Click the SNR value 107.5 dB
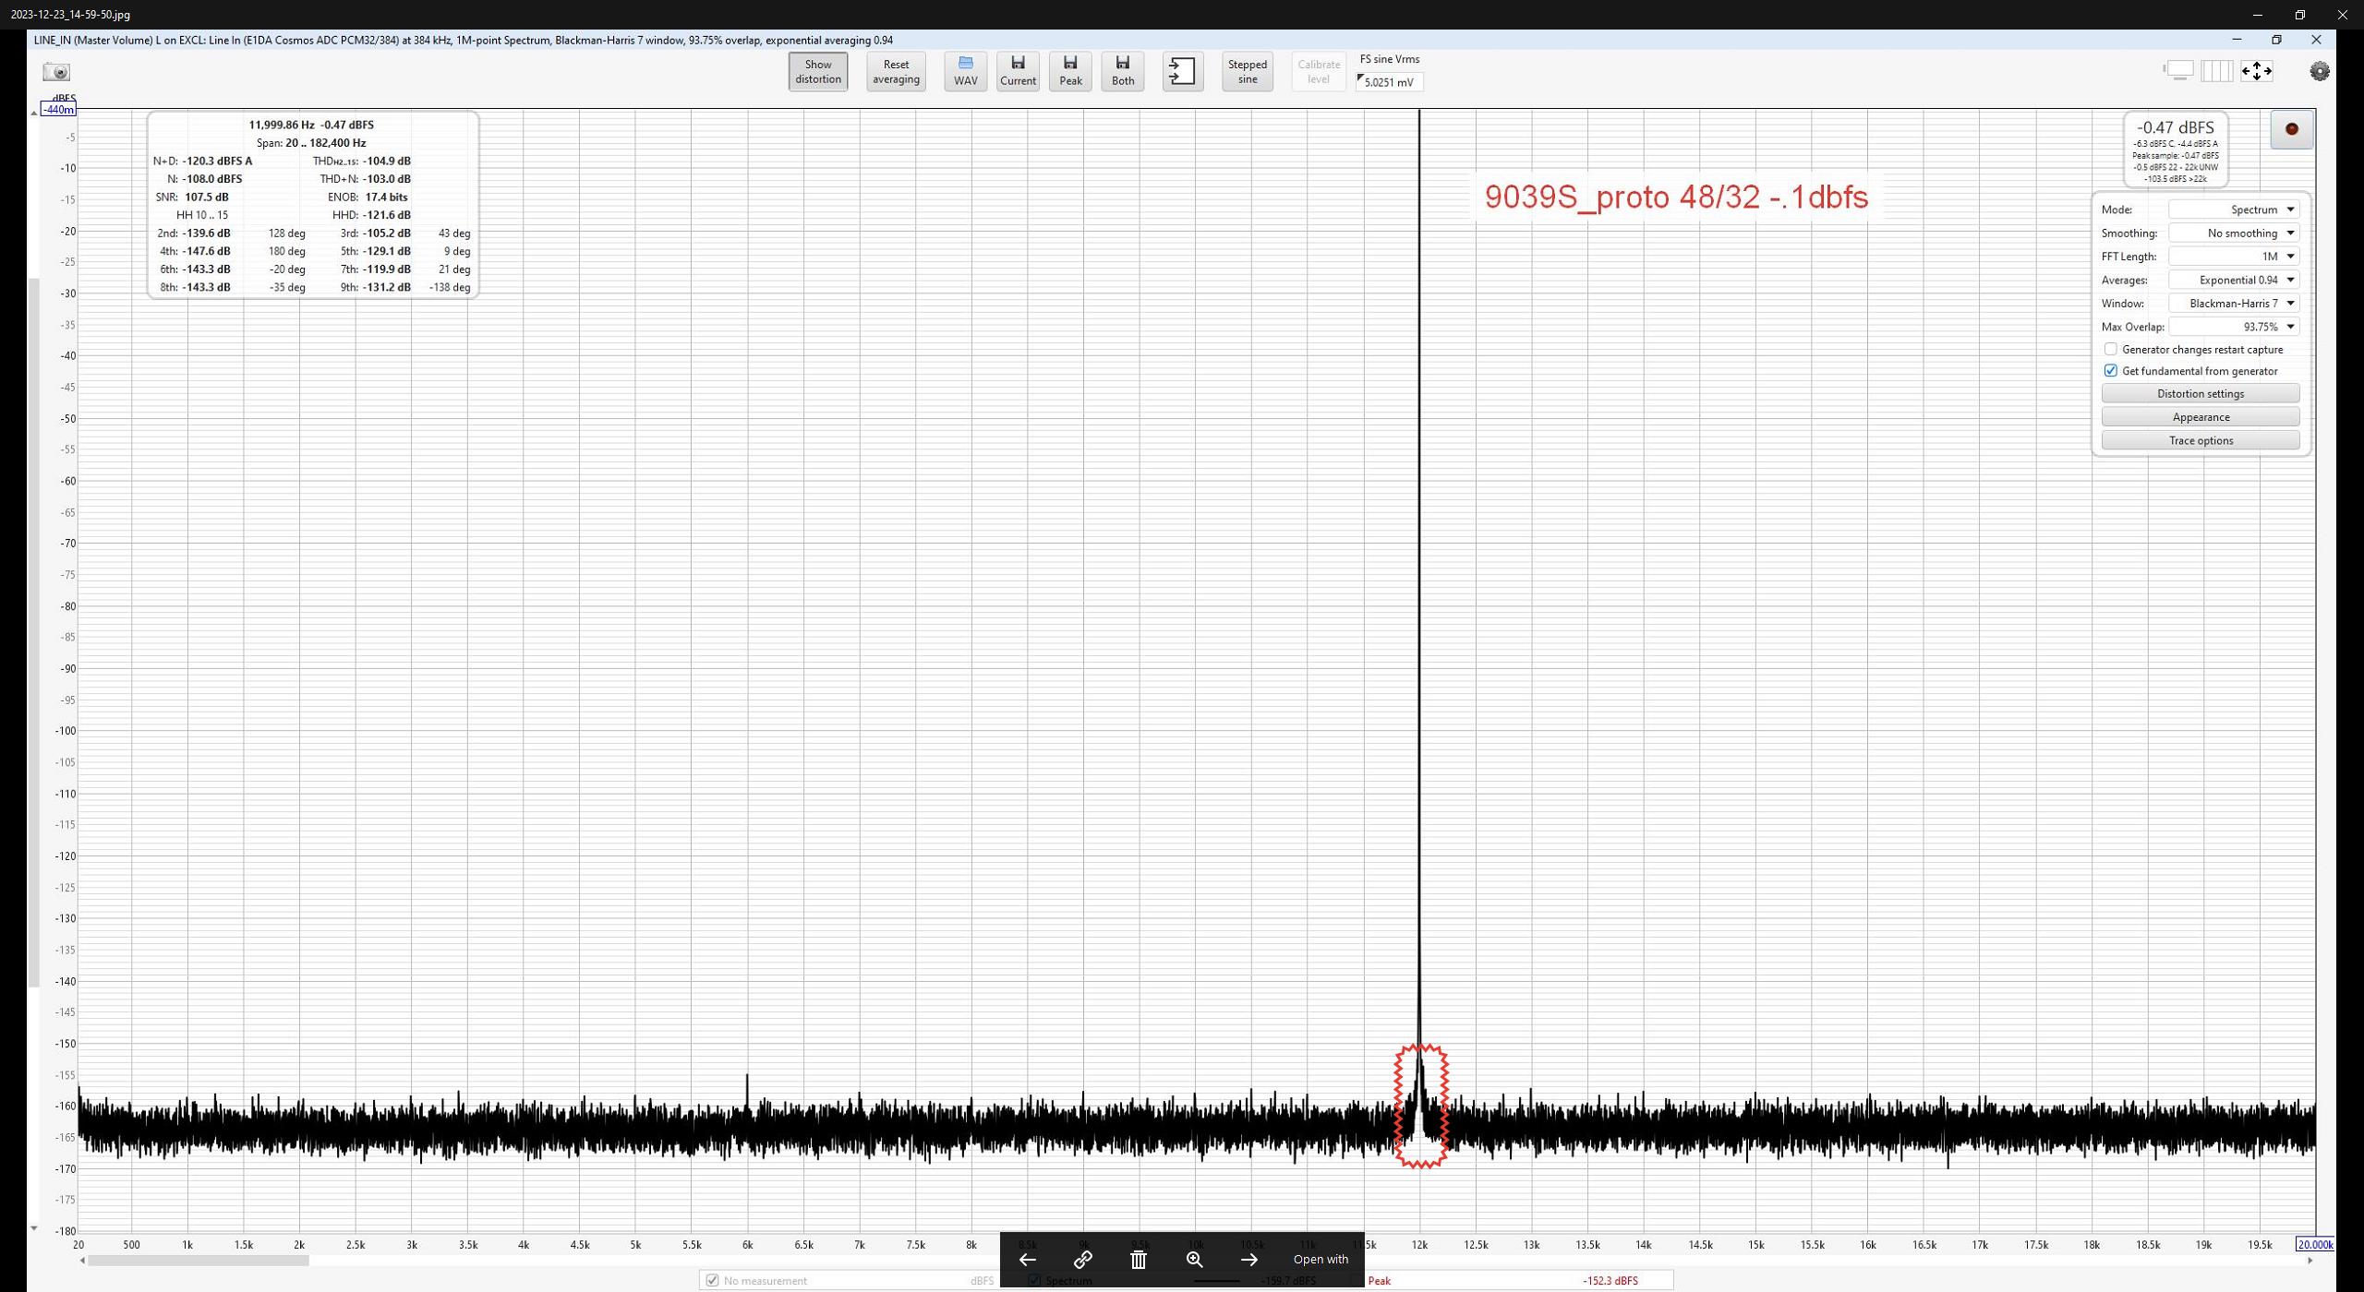This screenshot has height=1292, width=2364. tap(207, 197)
